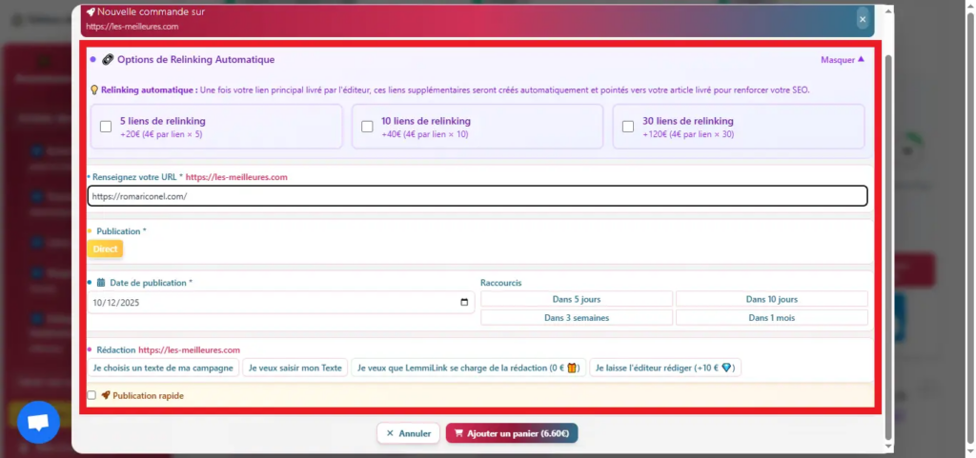This screenshot has width=976, height=458.
Task: Click the +40€ (4€ par lien × 10) text
Action: 424,134
